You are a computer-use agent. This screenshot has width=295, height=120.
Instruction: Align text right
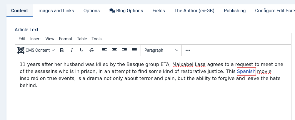pyautogui.click(x=124, y=50)
